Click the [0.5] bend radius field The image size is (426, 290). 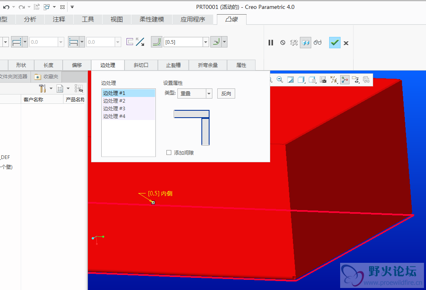pyautogui.click(x=183, y=42)
